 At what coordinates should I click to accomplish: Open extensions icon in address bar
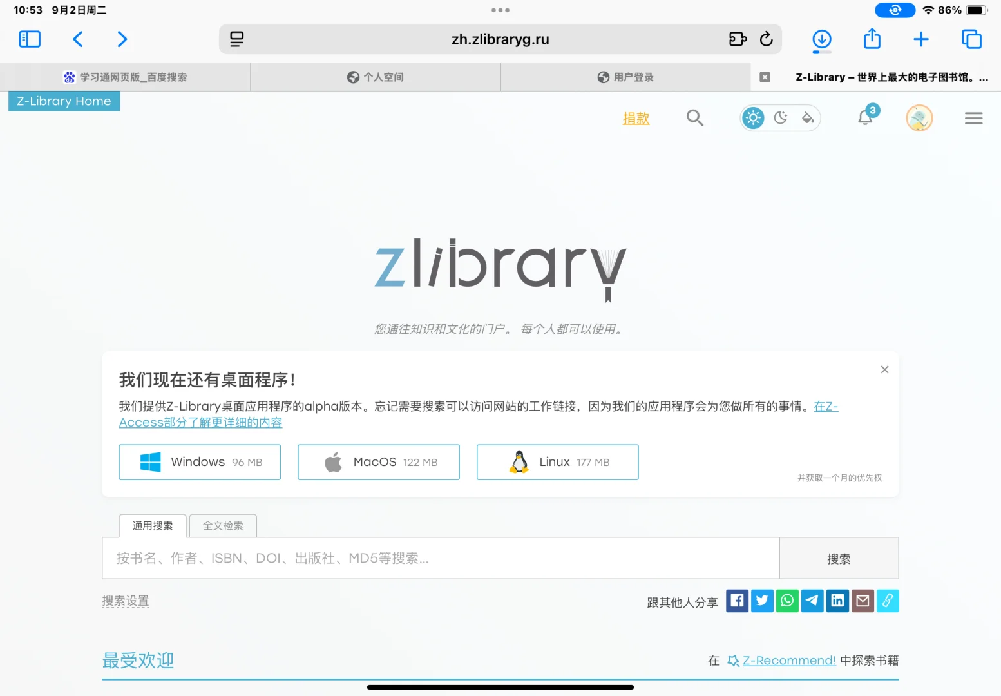[x=738, y=39]
